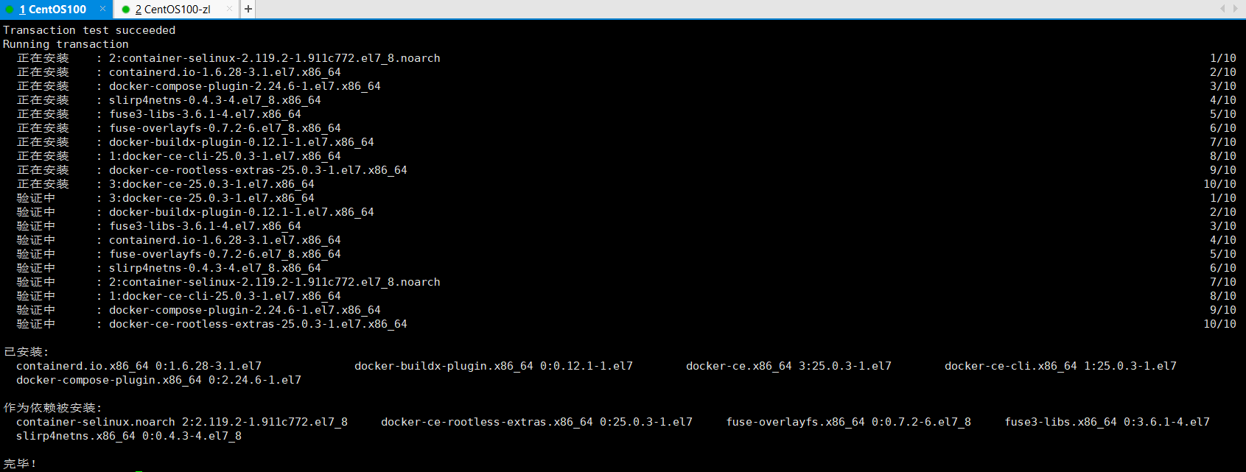The height and width of the screenshot is (472, 1246).
Task: Click the 'Transaction test succeeded' line
Action: (89, 30)
